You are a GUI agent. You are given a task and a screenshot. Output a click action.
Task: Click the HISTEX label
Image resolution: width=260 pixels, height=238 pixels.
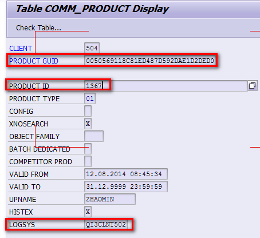coord(21,212)
